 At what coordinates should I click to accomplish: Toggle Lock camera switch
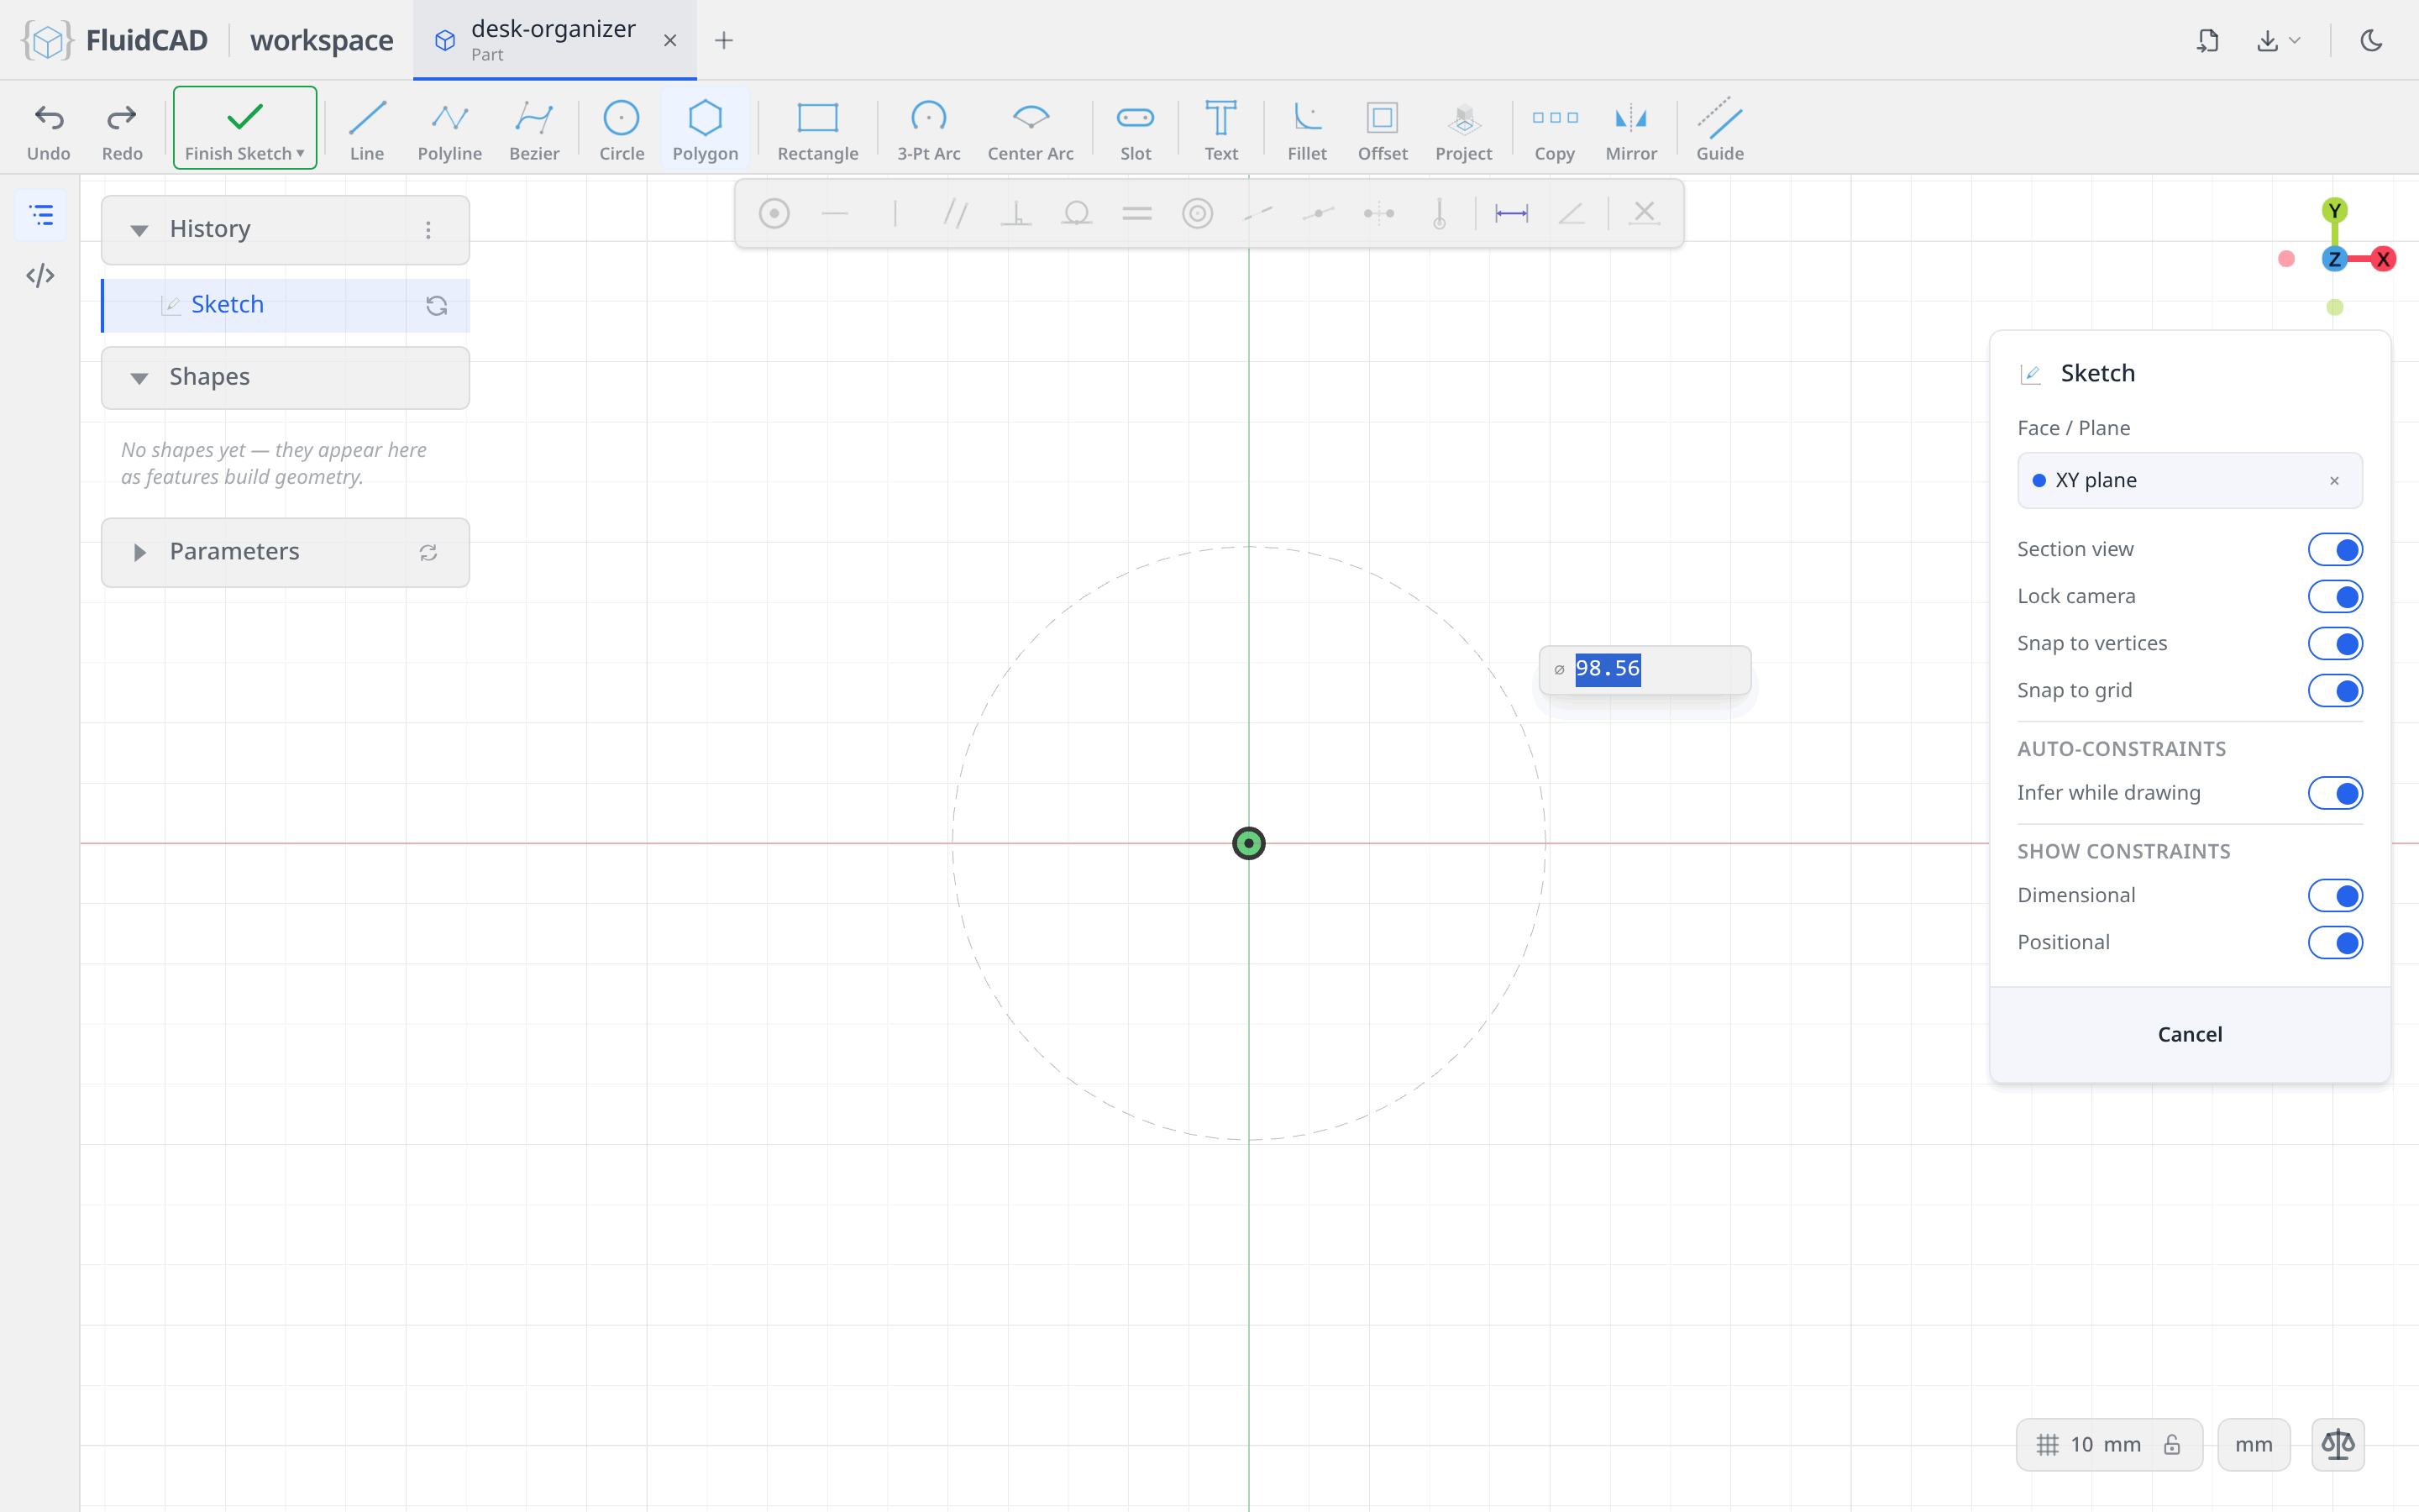click(x=2335, y=596)
